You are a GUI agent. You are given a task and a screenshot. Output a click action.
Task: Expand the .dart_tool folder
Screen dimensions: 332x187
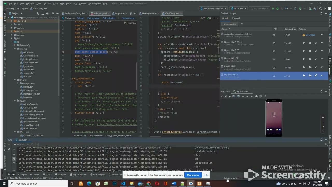click(x=12, y=21)
